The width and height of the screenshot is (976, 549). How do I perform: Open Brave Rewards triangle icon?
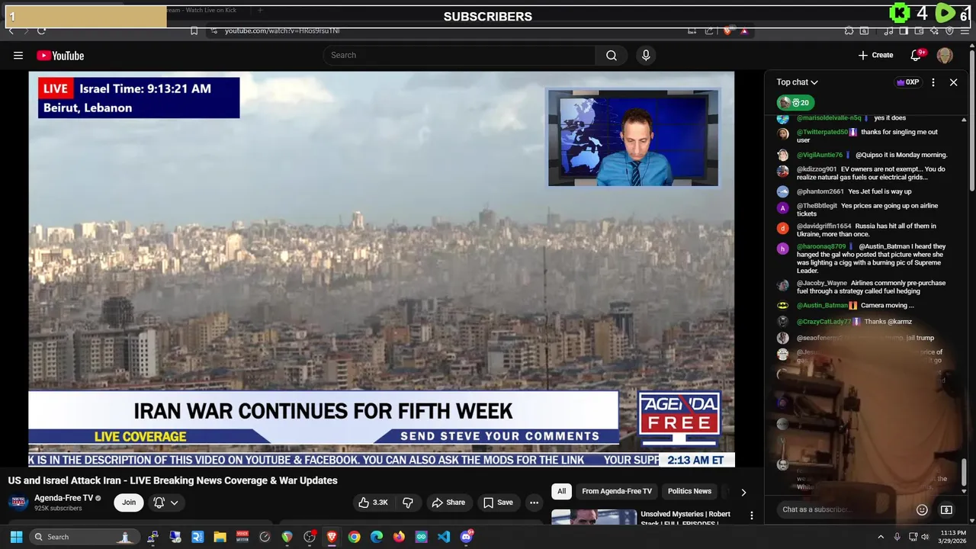tap(744, 31)
